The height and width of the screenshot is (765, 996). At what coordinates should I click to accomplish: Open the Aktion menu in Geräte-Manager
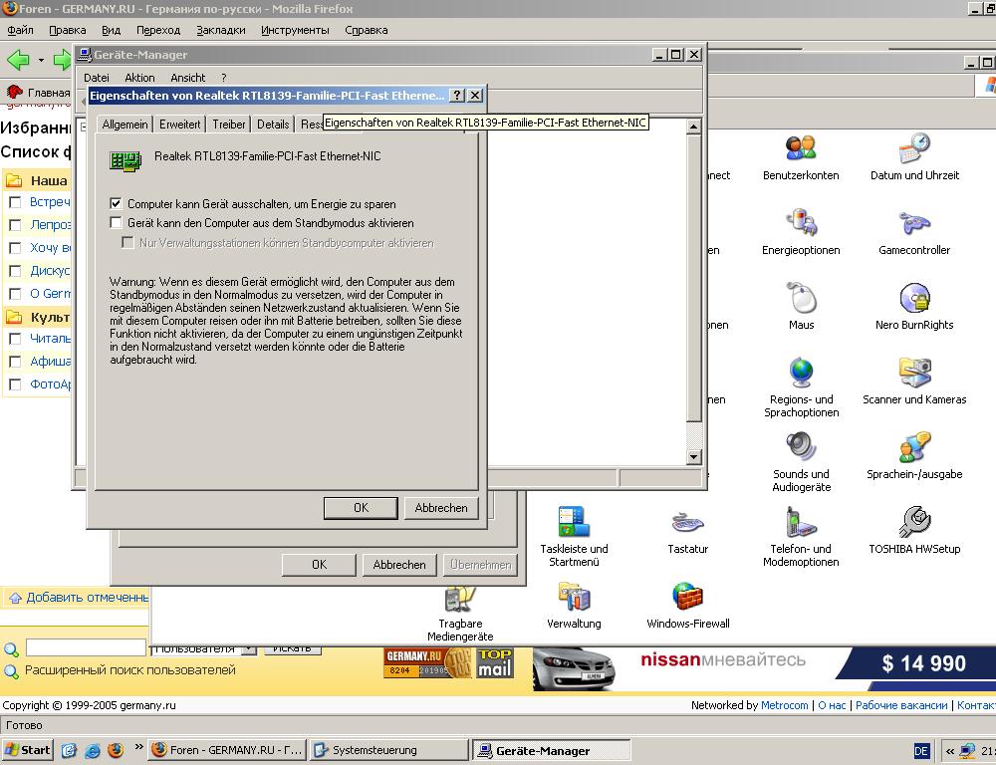pyautogui.click(x=139, y=78)
